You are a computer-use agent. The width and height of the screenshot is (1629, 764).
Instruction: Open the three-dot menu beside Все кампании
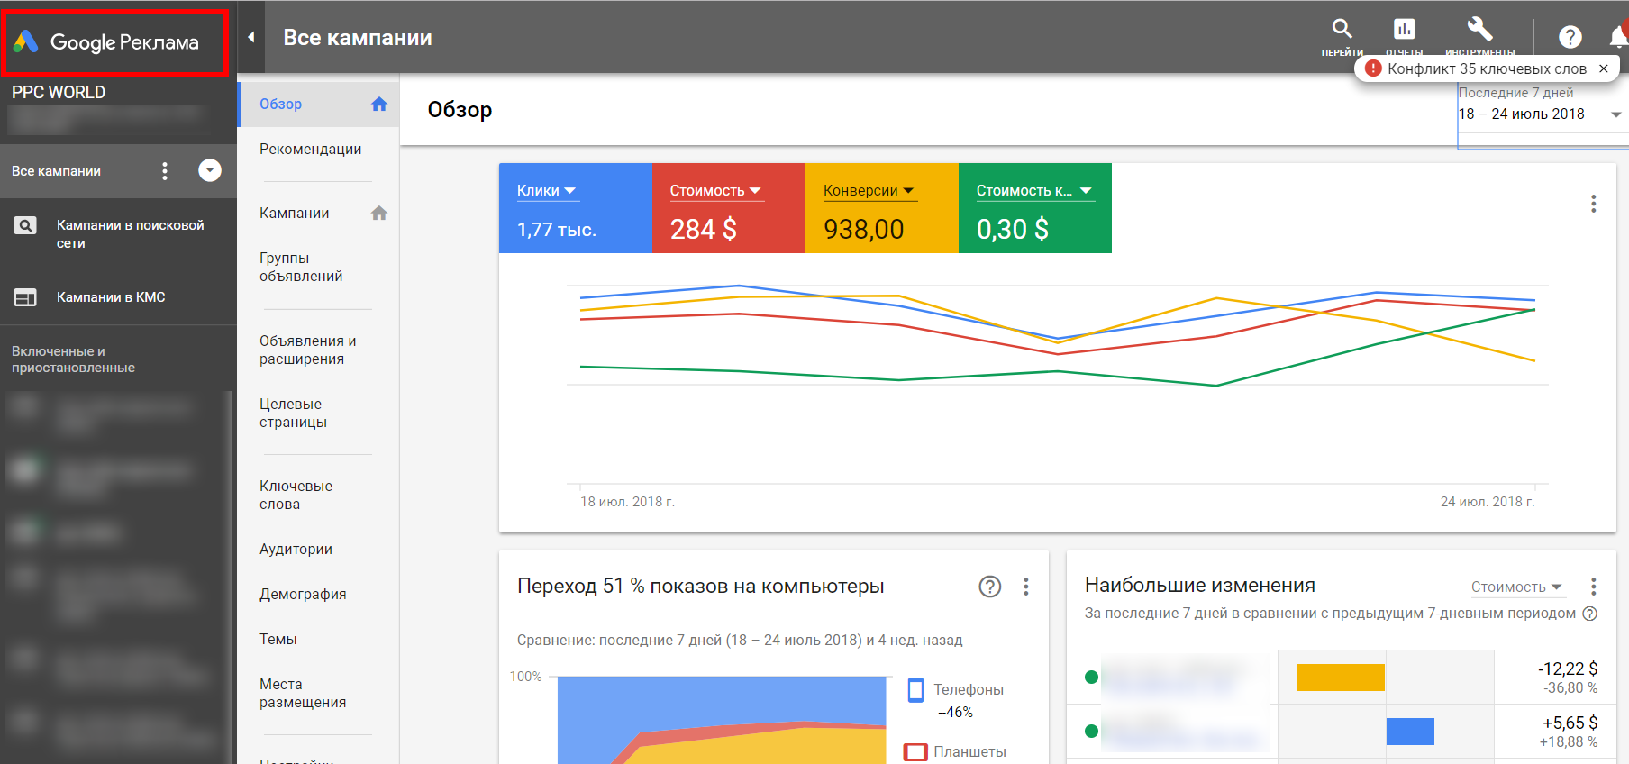pyautogui.click(x=164, y=171)
